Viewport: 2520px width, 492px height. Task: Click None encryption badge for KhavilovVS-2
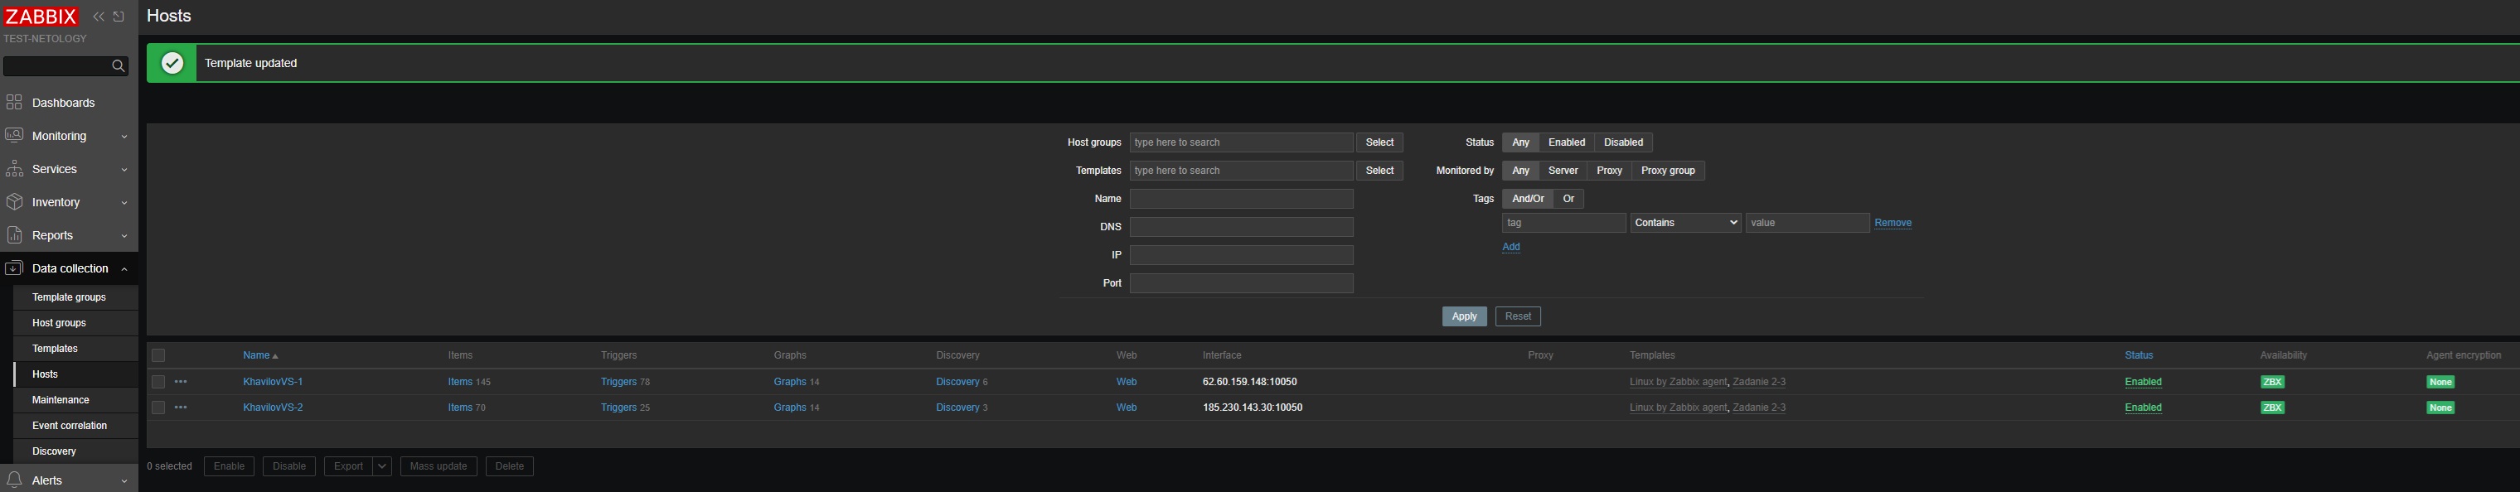(x=2440, y=407)
